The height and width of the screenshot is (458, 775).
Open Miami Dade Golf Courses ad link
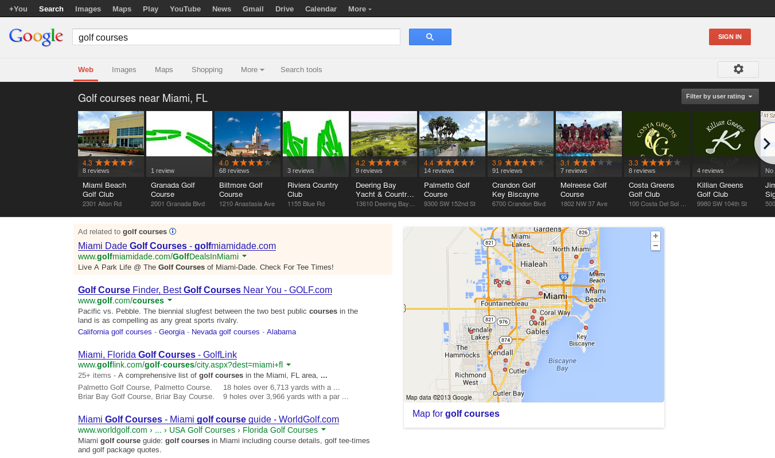[177, 246]
